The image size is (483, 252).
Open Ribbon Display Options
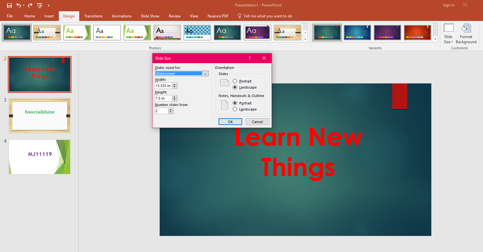pyautogui.click(x=465, y=5)
